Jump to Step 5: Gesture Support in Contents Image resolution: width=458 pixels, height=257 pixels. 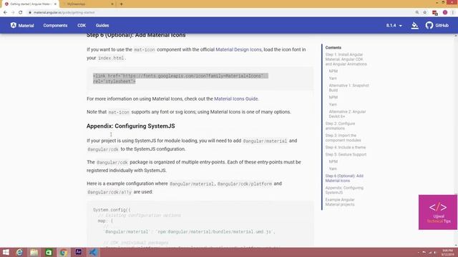tap(346, 154)
